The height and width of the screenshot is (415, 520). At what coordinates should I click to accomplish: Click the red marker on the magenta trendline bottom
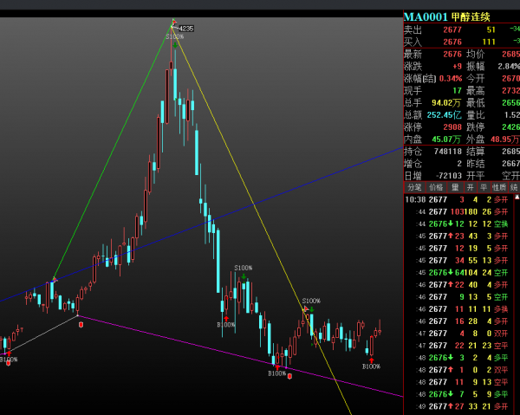pos(289,374)
